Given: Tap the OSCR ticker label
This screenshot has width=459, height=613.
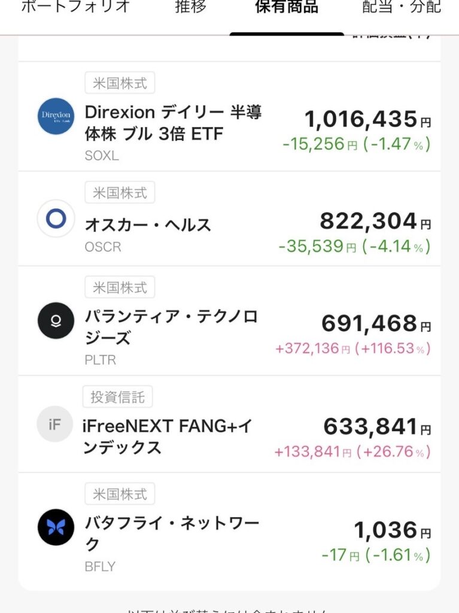Looking at the screenshot, I should pos(103,247).
